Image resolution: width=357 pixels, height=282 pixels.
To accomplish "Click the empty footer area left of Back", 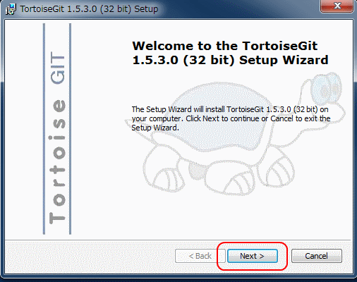I will 90,256.
